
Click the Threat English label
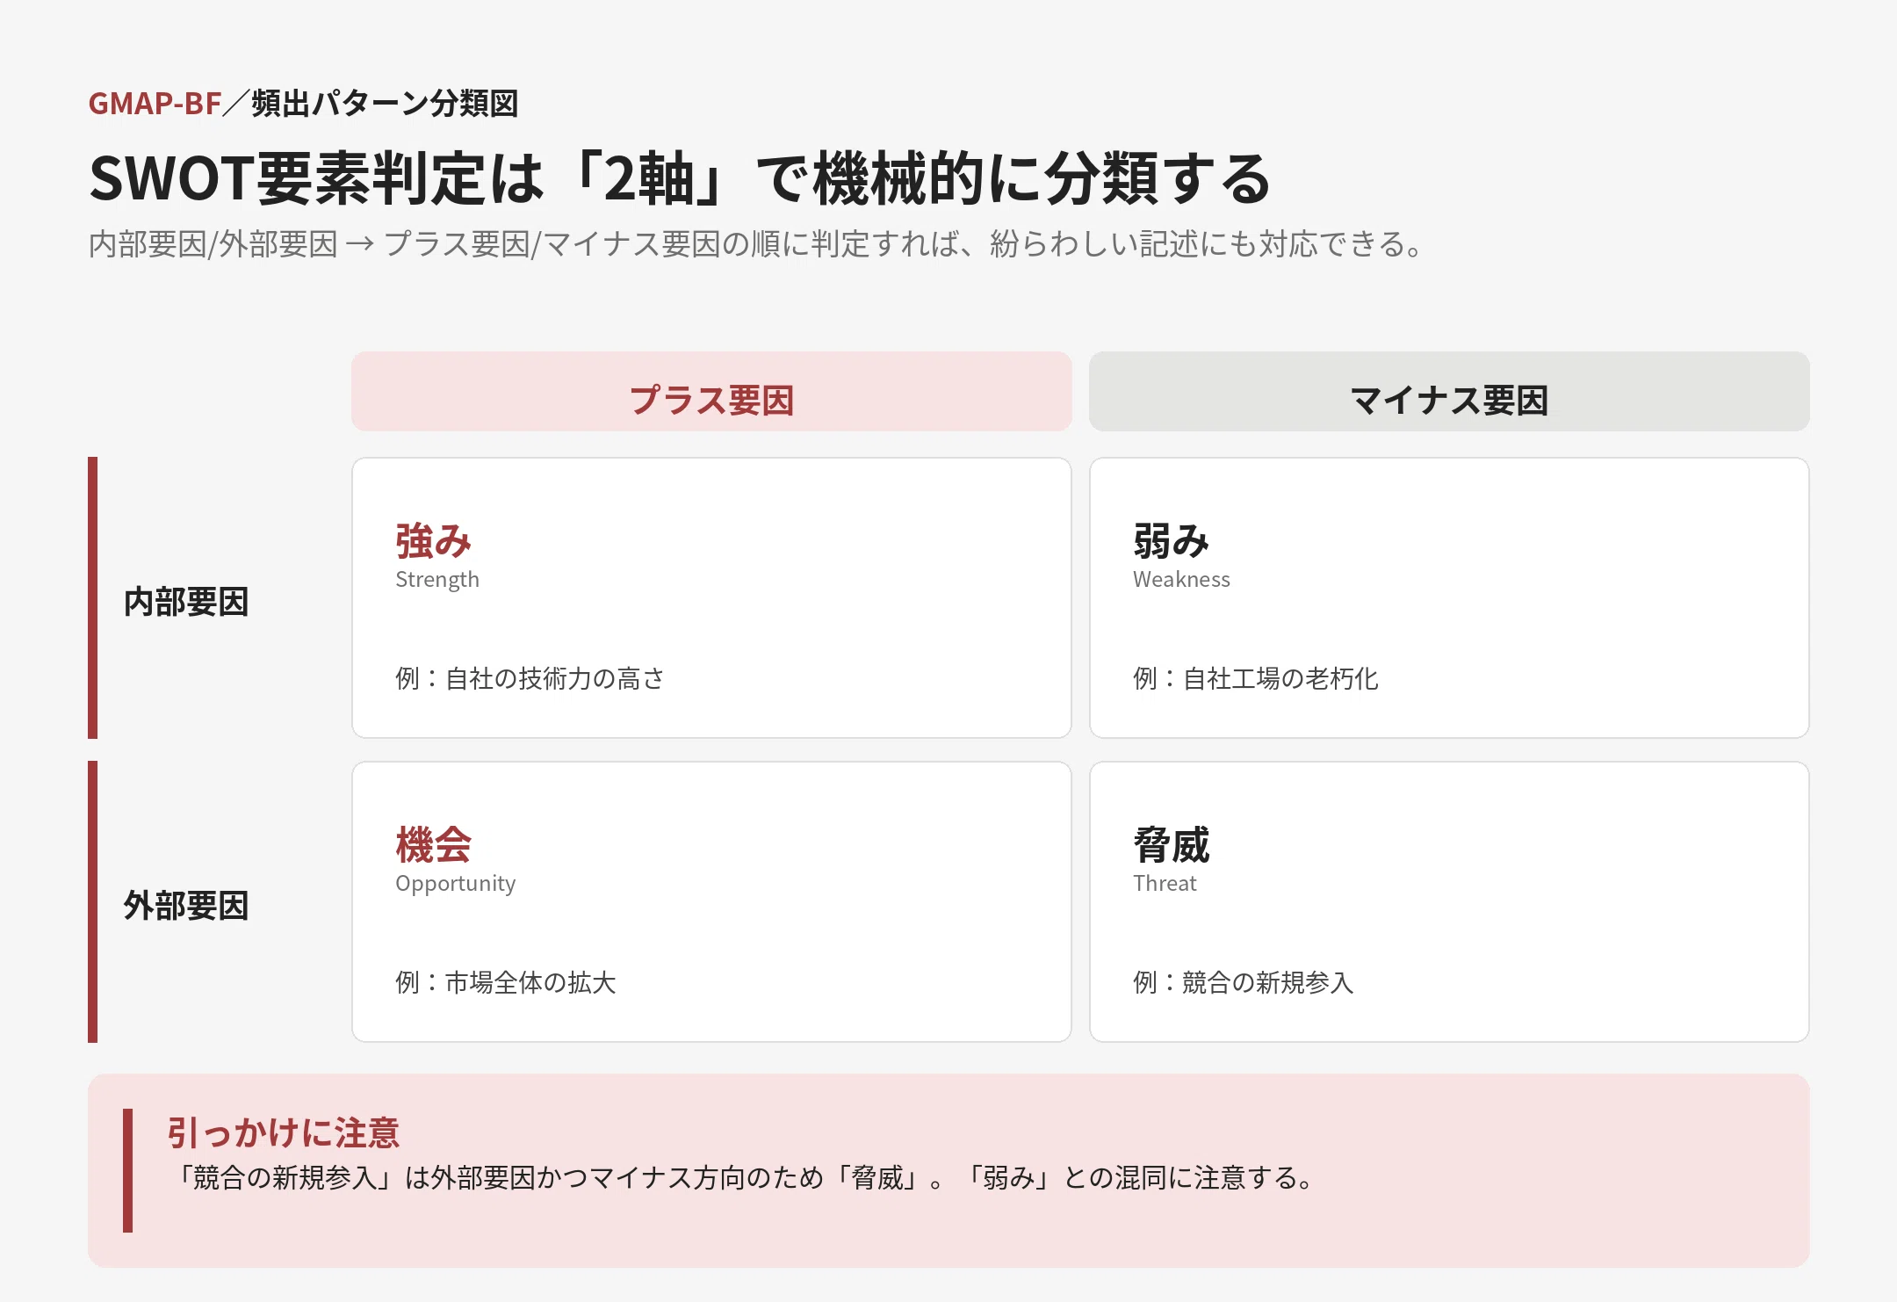[1165, 884]
